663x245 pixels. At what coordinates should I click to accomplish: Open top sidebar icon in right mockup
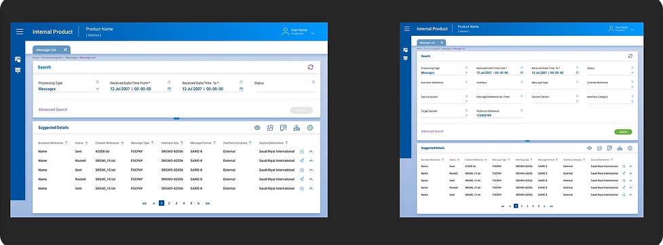pos(406,50)
